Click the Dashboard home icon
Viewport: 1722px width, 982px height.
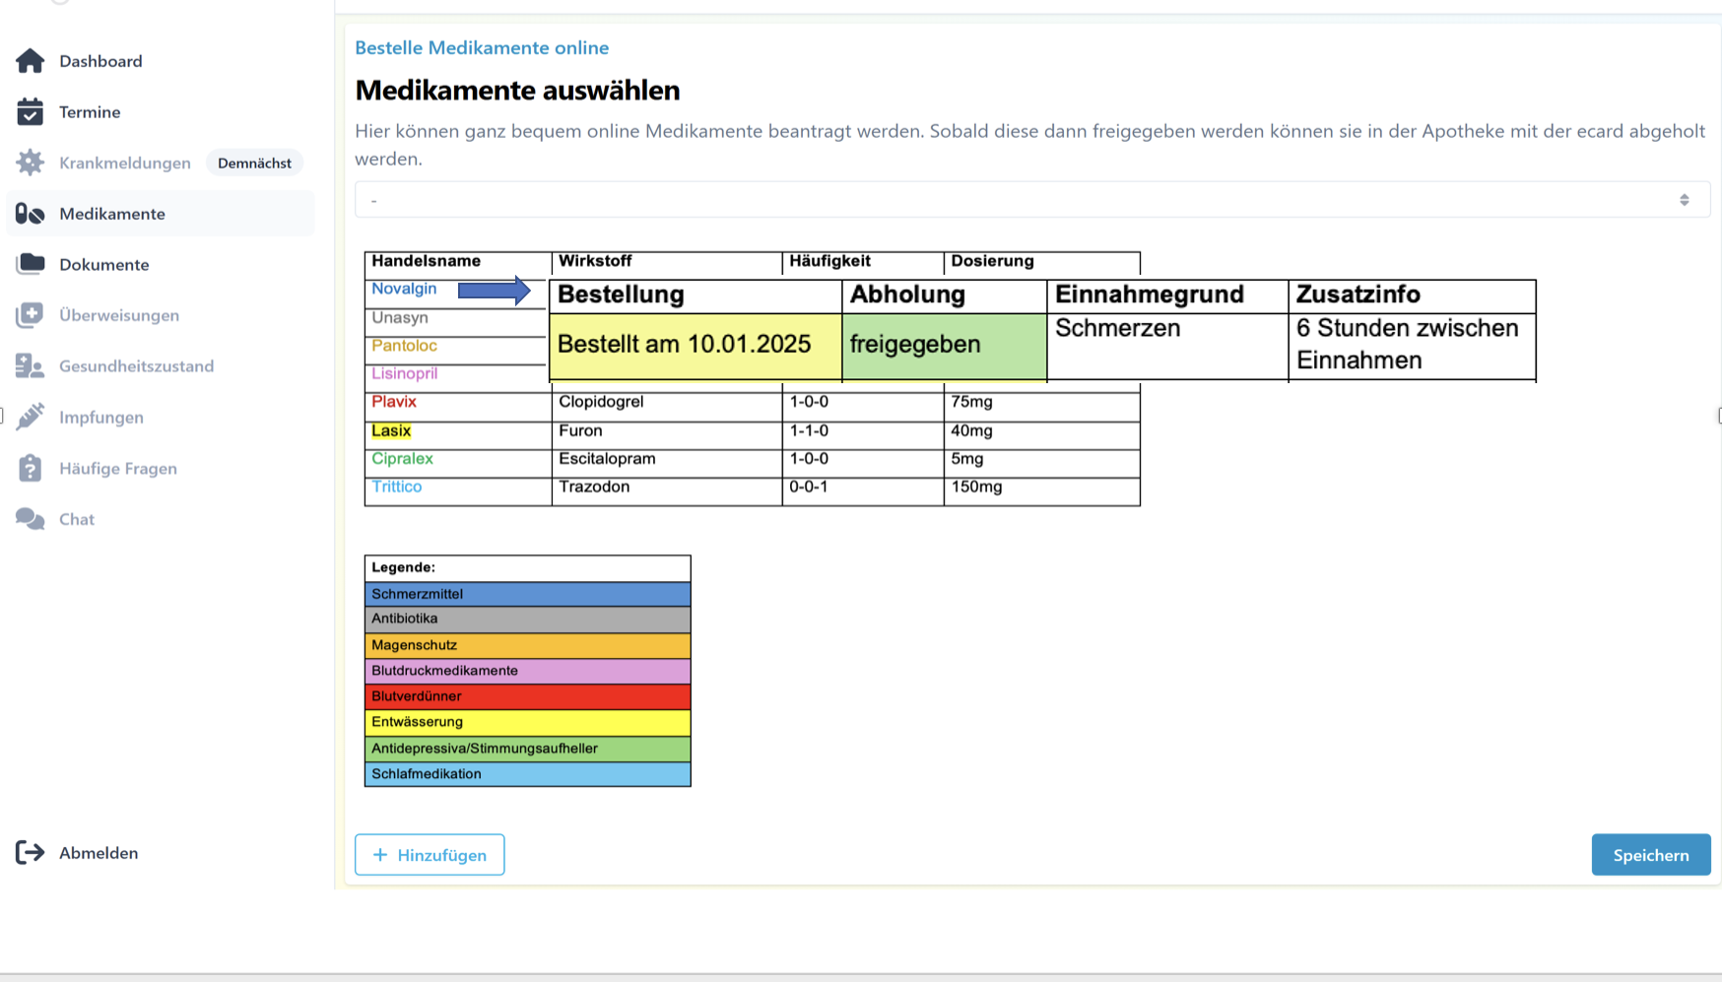[x=30, y=61]
